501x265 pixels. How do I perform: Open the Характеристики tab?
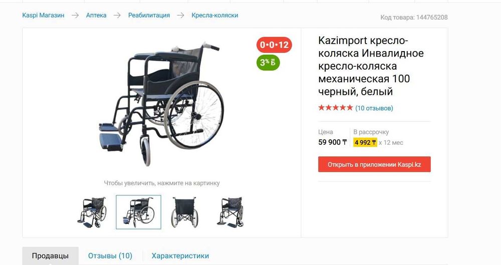coord(180,255)
